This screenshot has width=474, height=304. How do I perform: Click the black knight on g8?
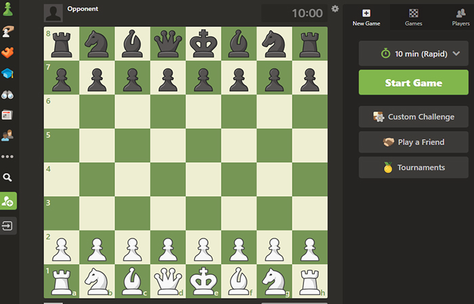[x=274, y=44]
